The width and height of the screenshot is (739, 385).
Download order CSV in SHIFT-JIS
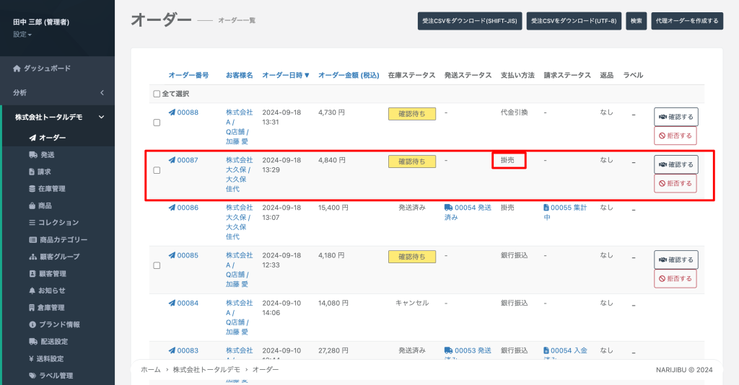coord(470,21)
